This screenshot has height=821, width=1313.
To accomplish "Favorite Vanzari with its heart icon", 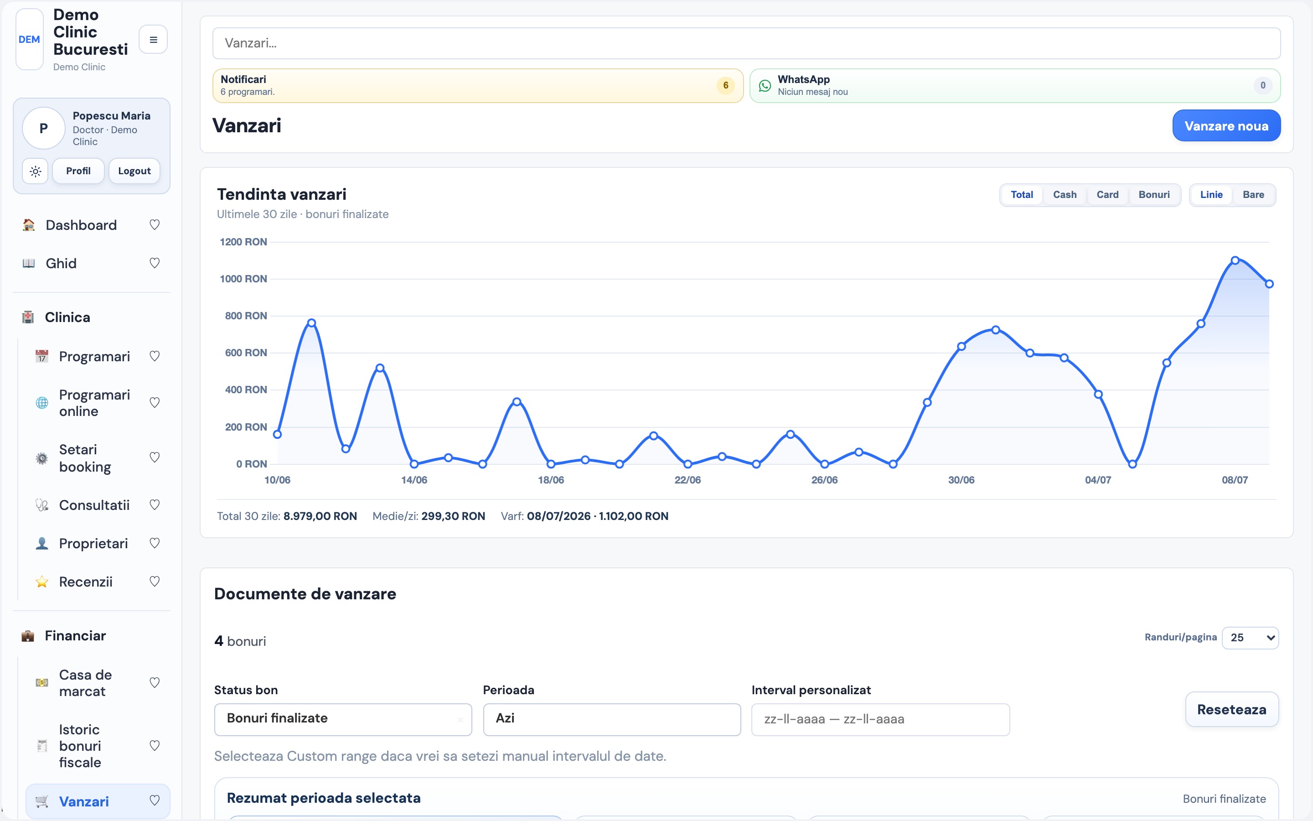I will coord(155,801).
